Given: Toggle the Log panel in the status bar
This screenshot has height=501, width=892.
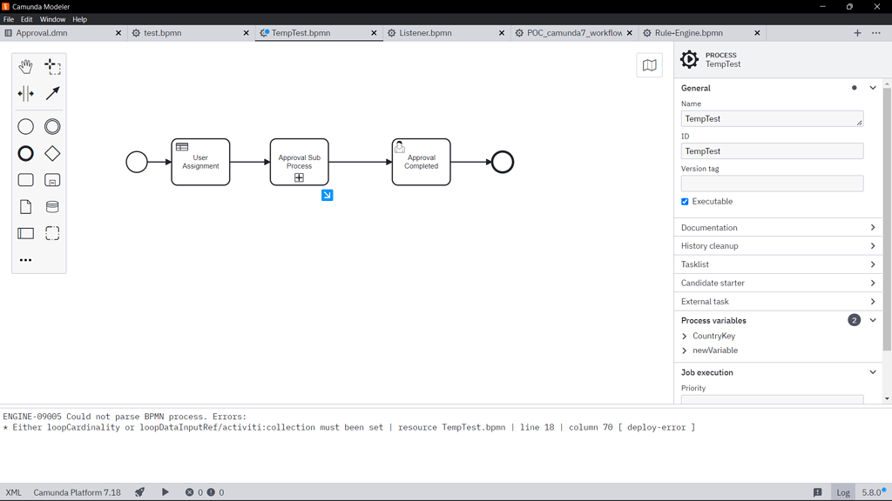Looking at the screenshot, I should click(x=842, y=491).
